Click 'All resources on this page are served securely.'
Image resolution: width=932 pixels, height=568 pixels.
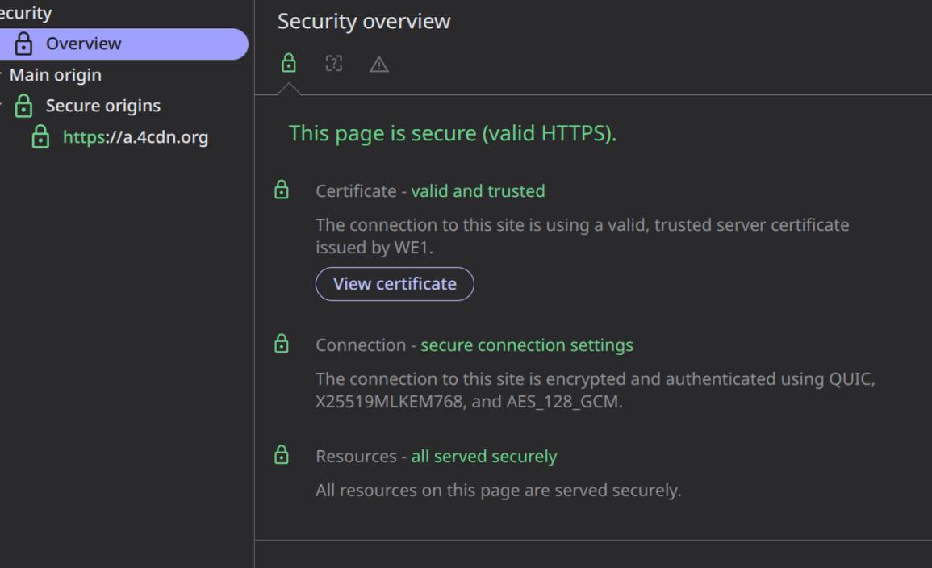click(x=498, y=491)
